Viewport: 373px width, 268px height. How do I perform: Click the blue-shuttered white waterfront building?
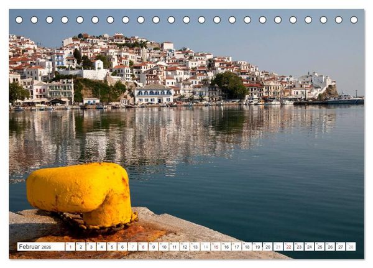[x=154, y=95]
